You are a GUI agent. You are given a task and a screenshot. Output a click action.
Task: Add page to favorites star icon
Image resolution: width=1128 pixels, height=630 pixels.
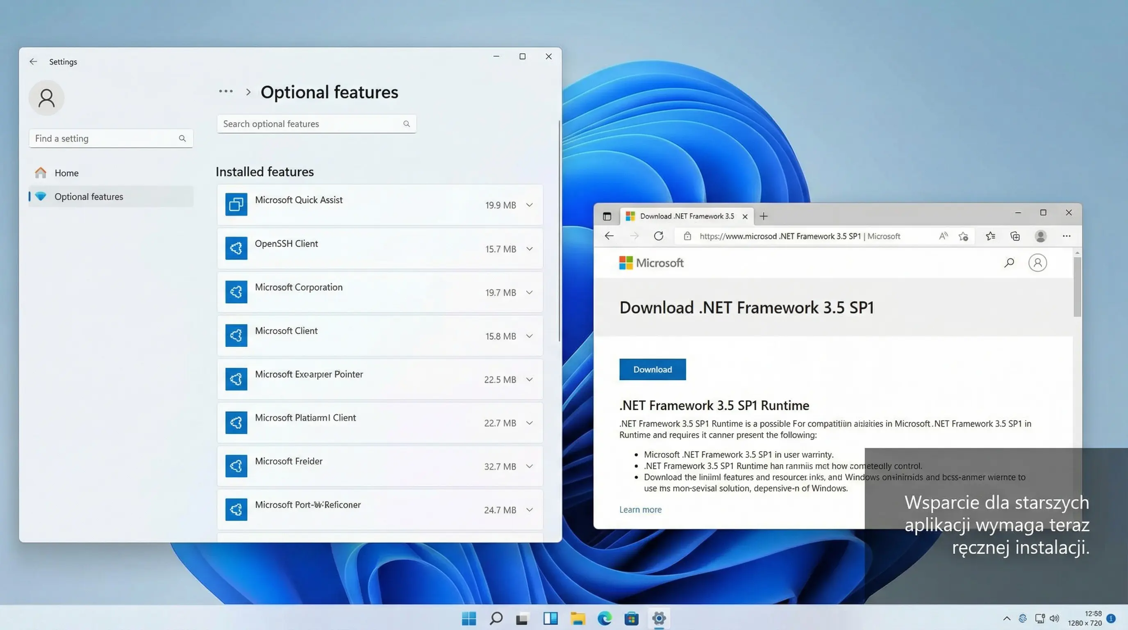[963, 236]
